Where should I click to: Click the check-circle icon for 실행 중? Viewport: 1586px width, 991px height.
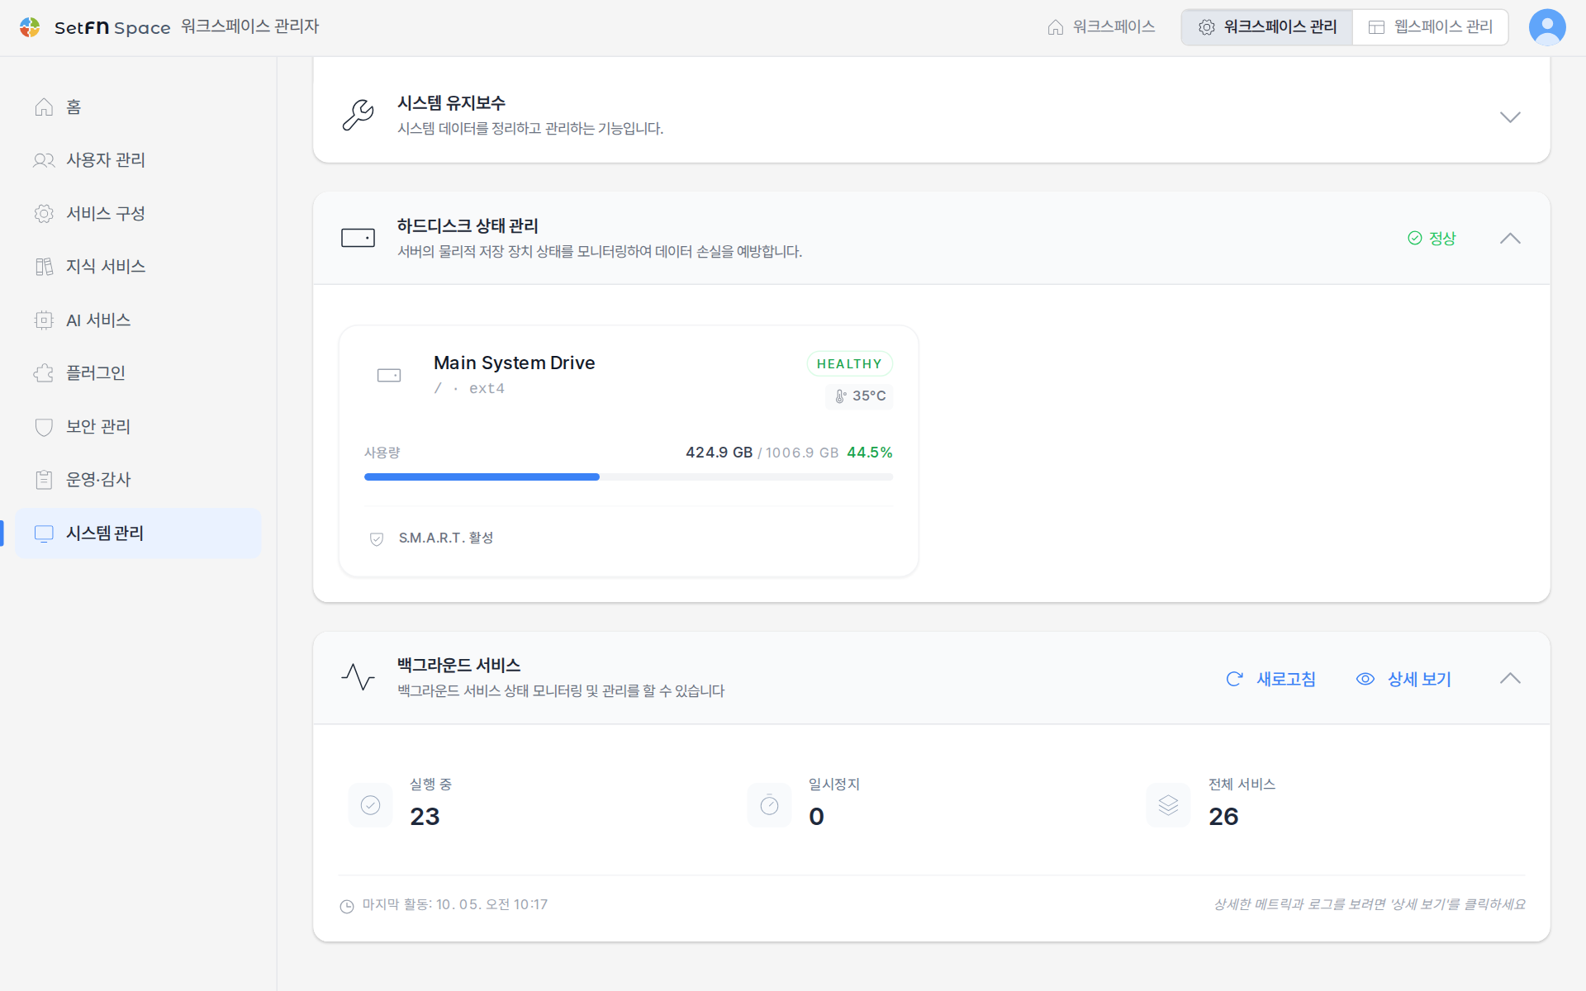pos(370,805)
